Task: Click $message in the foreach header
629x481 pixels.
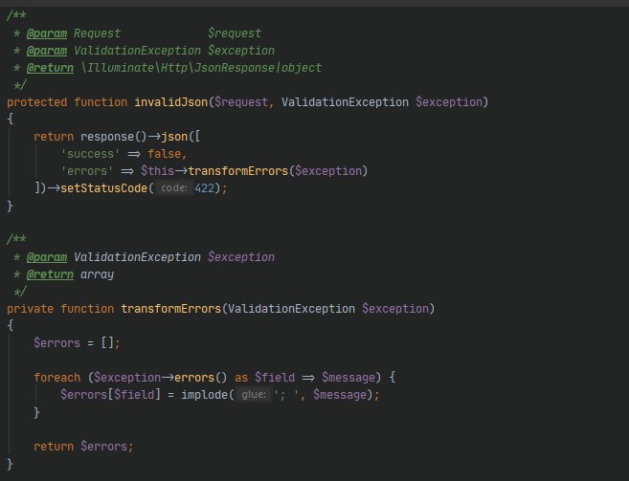Action: [x=348, y=378]
